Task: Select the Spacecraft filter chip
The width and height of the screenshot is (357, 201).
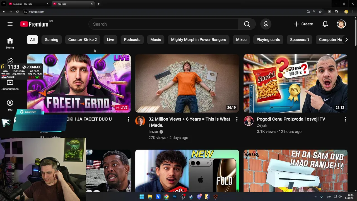Action: [x=300, y=40]
